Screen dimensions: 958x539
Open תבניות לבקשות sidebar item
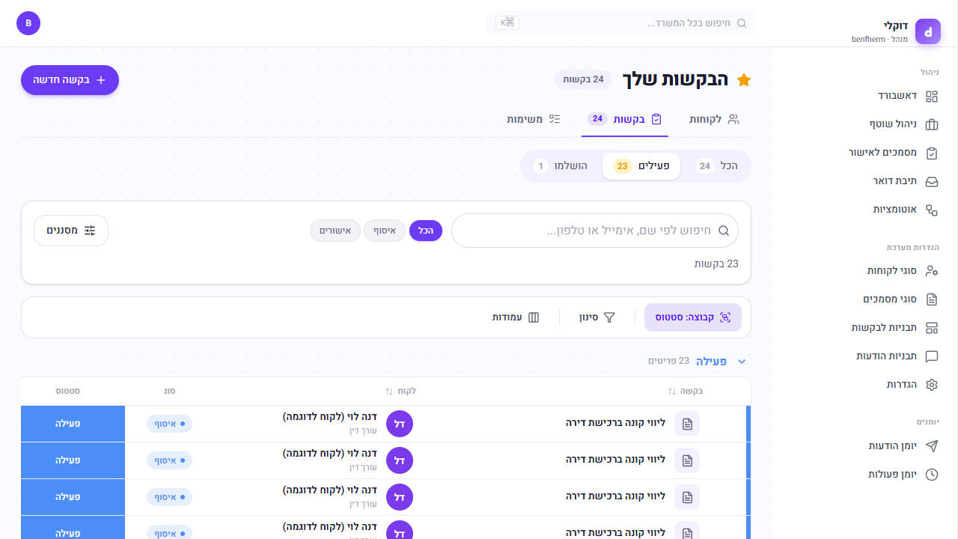(894, 327)
